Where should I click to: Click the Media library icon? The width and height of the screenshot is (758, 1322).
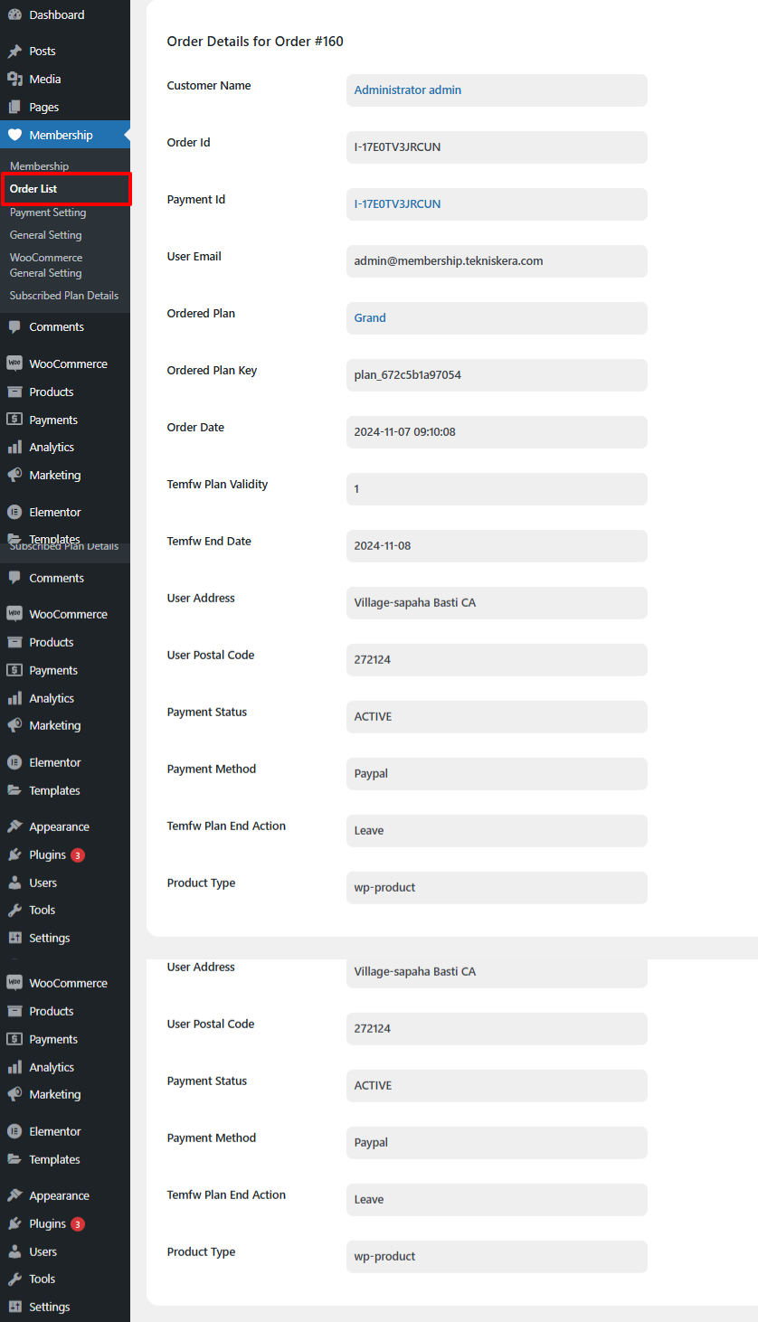(14, 80)
